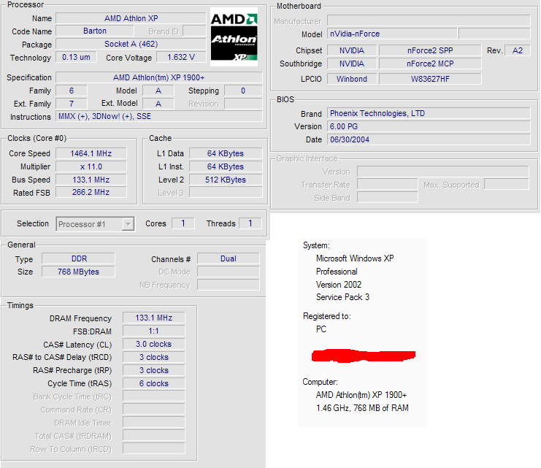Click the processor Name field AMD Athlon XP
541x468 pixels.
130,18
